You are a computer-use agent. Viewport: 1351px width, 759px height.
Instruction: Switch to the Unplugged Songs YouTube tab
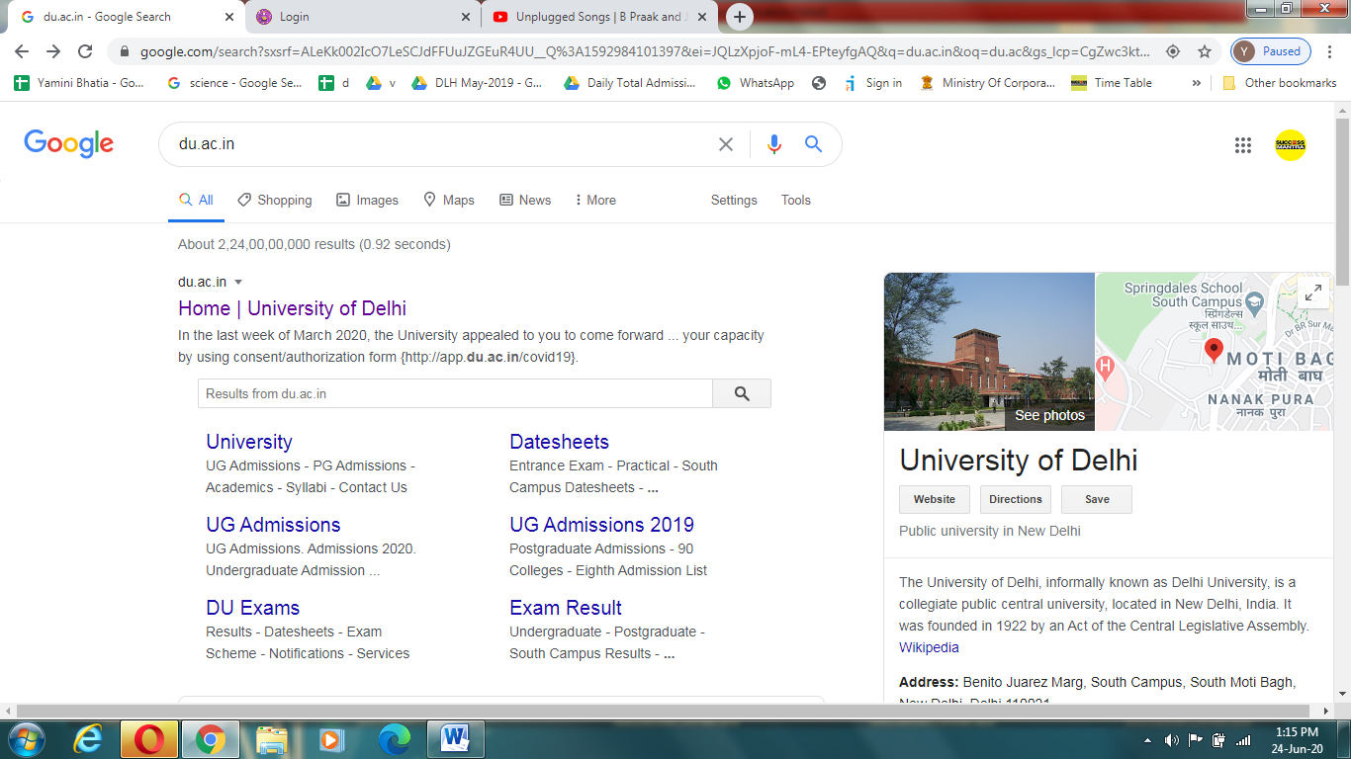tap(600, 17)
